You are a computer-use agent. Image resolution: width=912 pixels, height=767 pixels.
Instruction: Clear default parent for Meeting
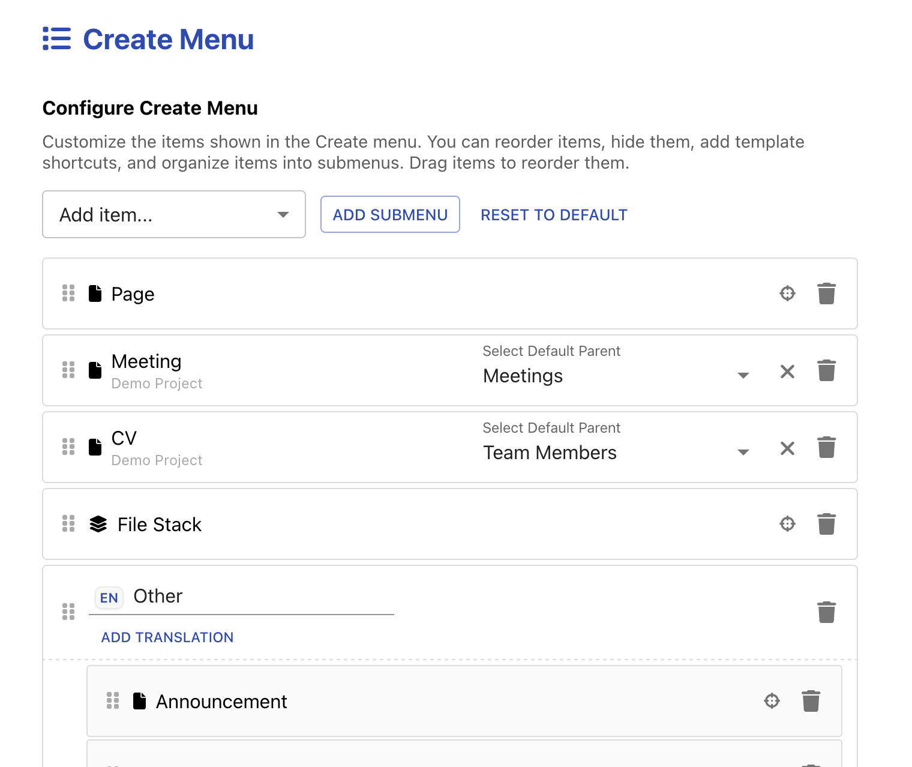pyautogui.click(x=787, y=371)
